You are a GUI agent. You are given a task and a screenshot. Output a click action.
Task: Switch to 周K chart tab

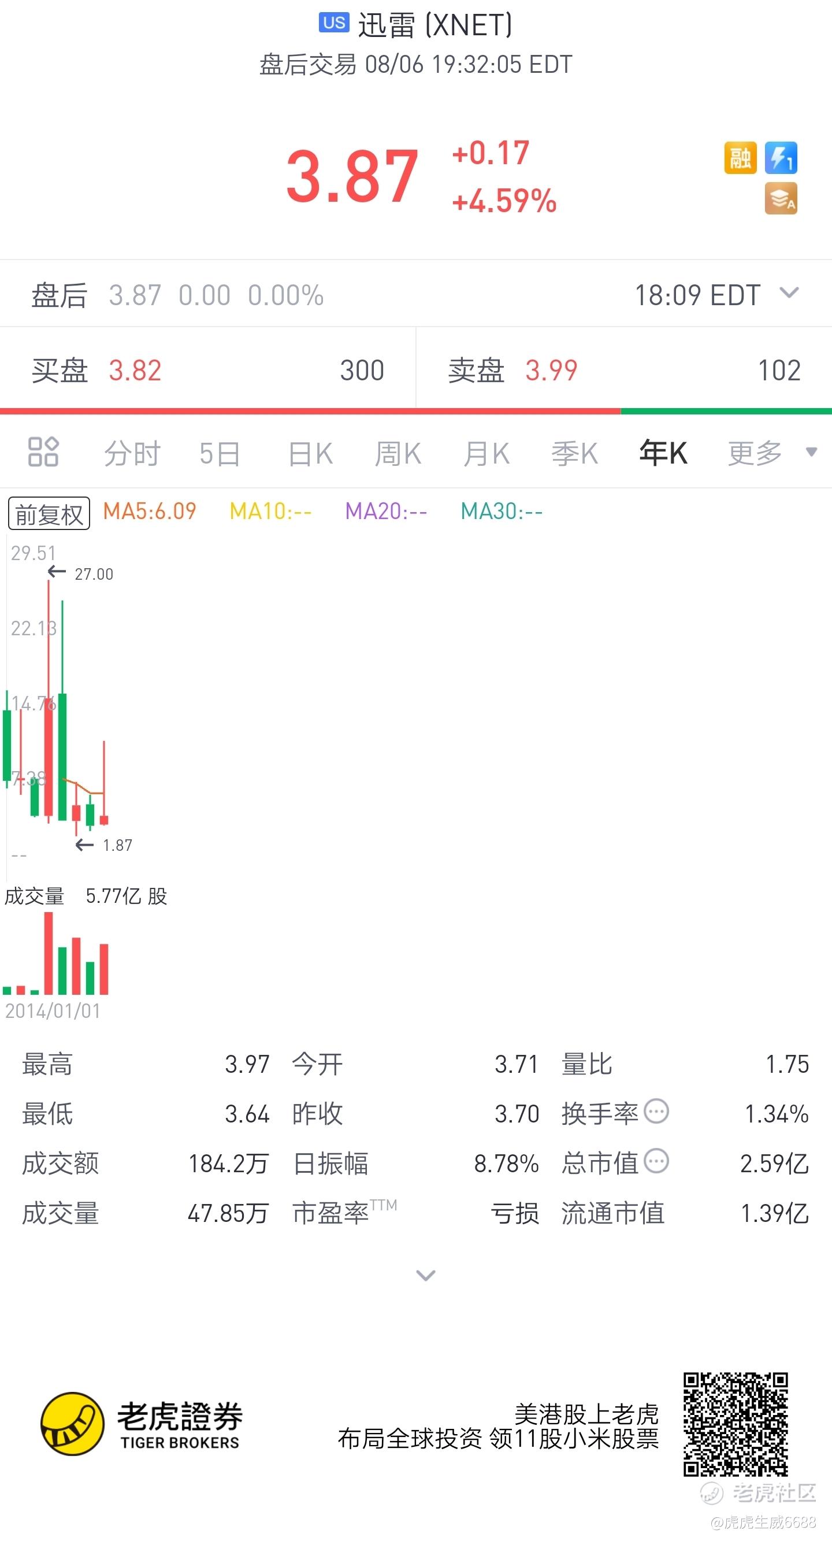(x=398, y=453)
